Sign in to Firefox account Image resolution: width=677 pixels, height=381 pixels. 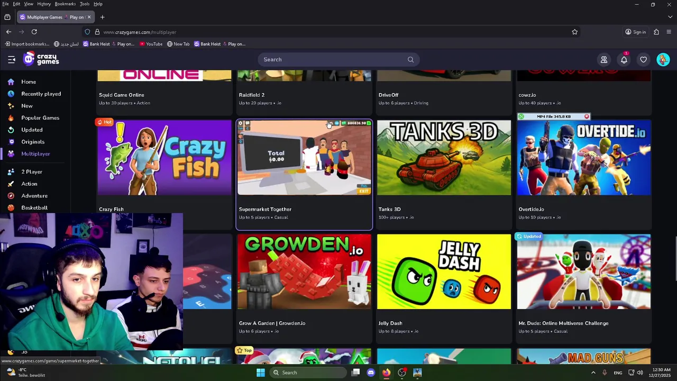point(636,32)
